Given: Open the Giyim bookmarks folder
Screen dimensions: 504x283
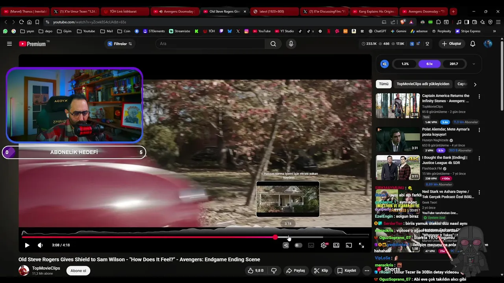Looking at the screenshot, I should [x=64, y=31].
